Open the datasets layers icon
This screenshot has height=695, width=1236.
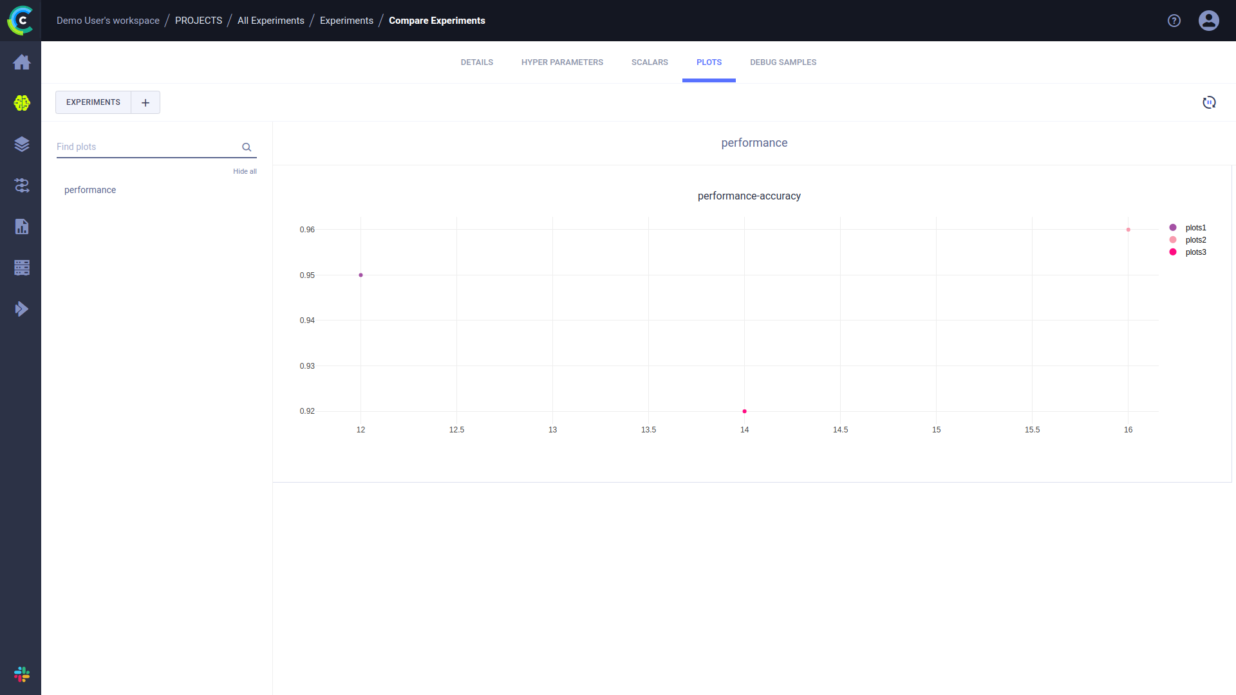[21, 144]
